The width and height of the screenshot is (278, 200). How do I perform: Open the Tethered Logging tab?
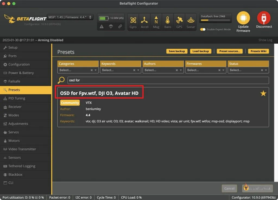(26, 166)
